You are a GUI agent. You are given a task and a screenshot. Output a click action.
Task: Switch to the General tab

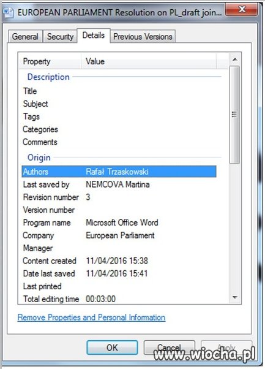point(25,37)
